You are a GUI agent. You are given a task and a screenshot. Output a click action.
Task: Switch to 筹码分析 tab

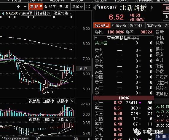[x=154, y=25]
